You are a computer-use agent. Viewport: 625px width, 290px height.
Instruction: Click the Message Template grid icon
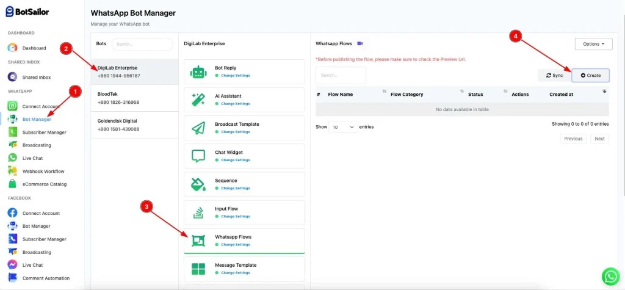(x=198, y=269)
